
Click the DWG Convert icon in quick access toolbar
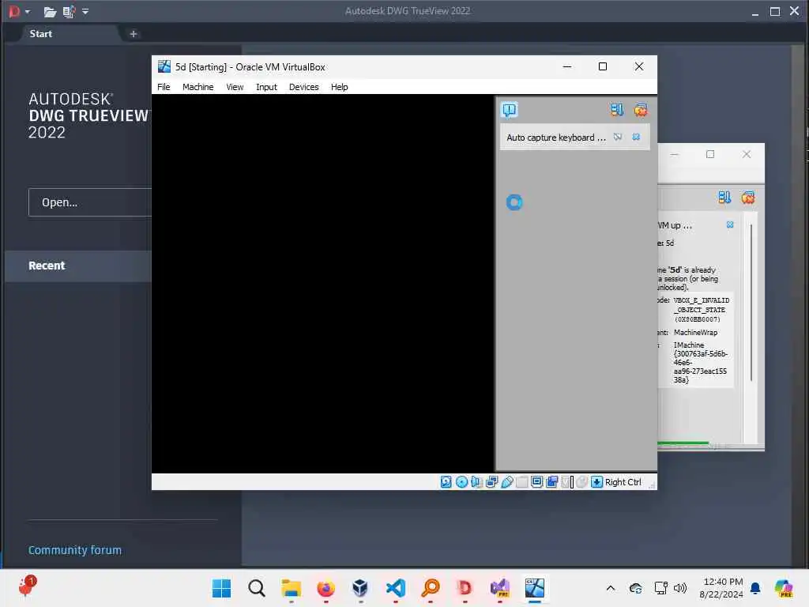[70, 11]
